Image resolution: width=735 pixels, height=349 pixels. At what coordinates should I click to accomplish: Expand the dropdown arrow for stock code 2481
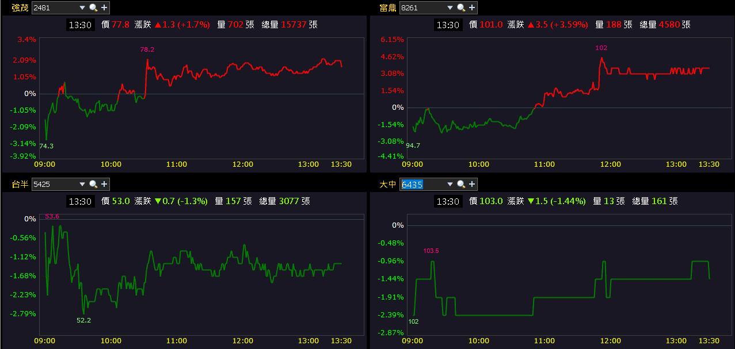point(81,7)
